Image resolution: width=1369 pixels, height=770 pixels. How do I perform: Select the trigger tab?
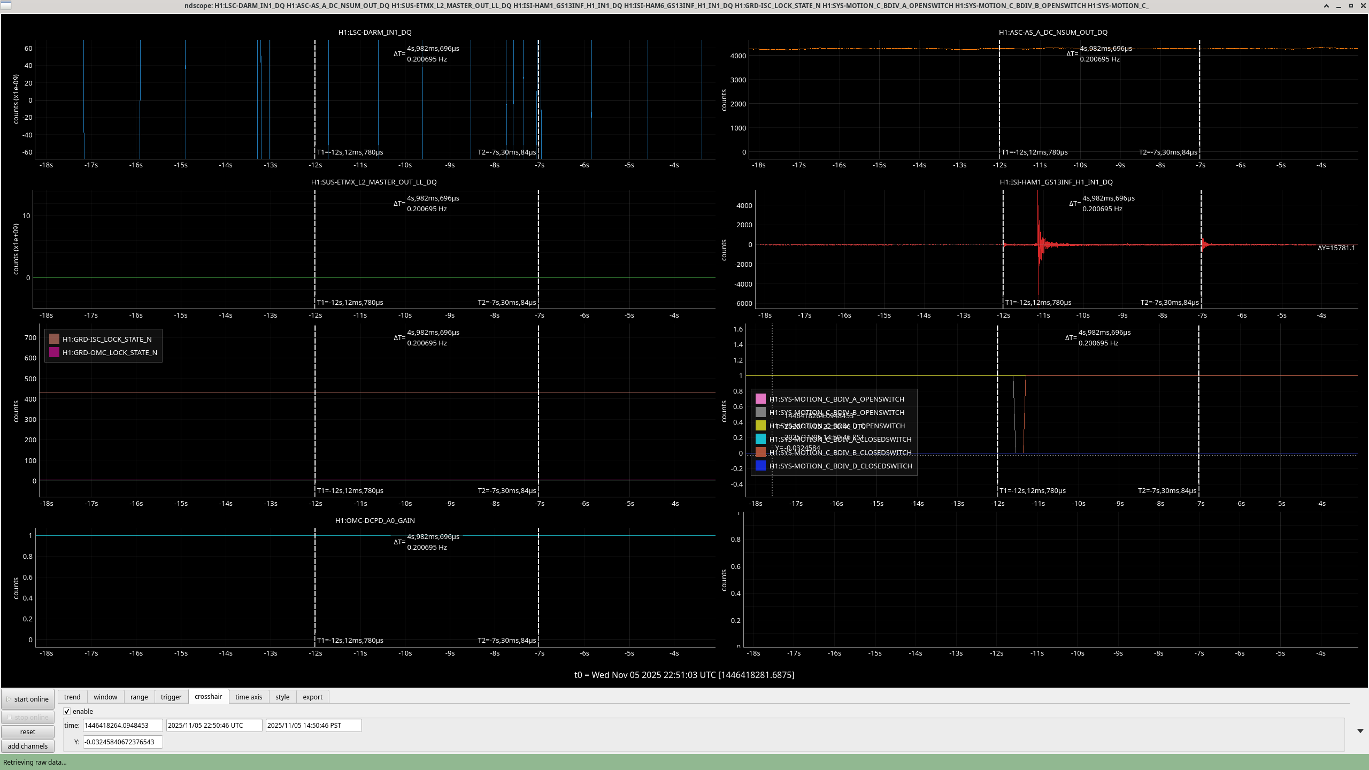(x=171, y=697)
